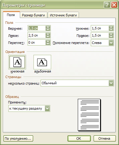Open the help question mark button

(x=107, y=5)
